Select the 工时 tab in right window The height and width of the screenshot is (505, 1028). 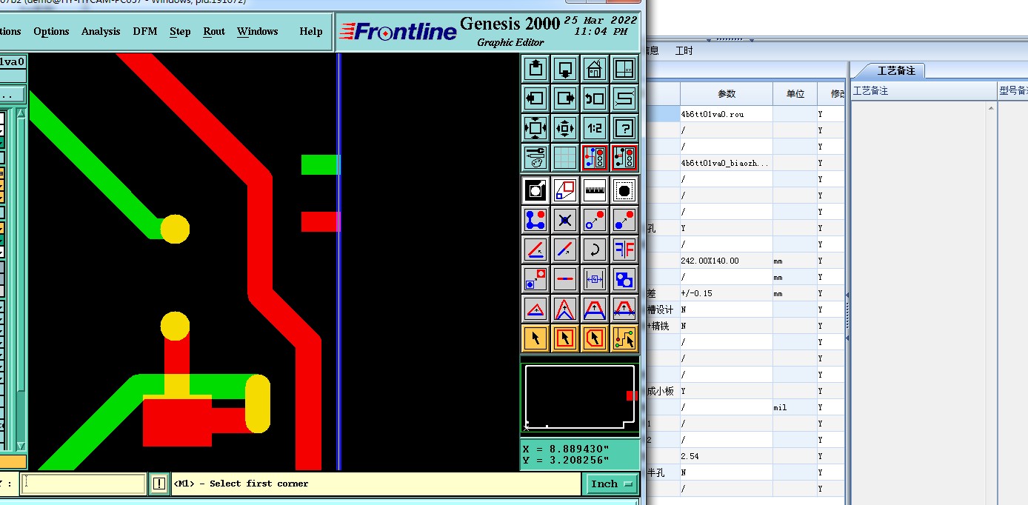point(684,51)
